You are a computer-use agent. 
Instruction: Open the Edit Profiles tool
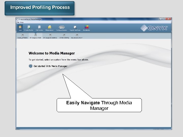click(x=39, y=28)
